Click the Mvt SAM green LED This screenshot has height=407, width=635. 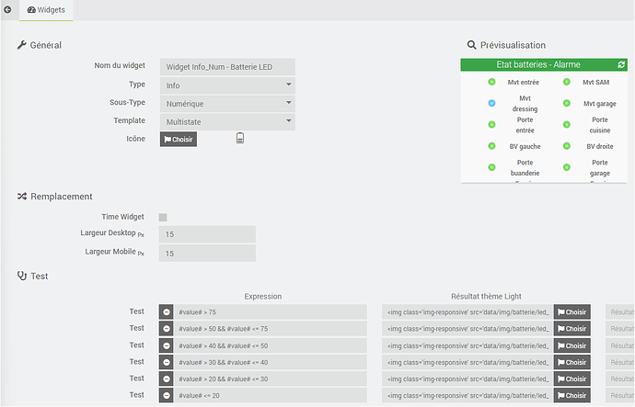pyautogui.click(x=567, y=82)
